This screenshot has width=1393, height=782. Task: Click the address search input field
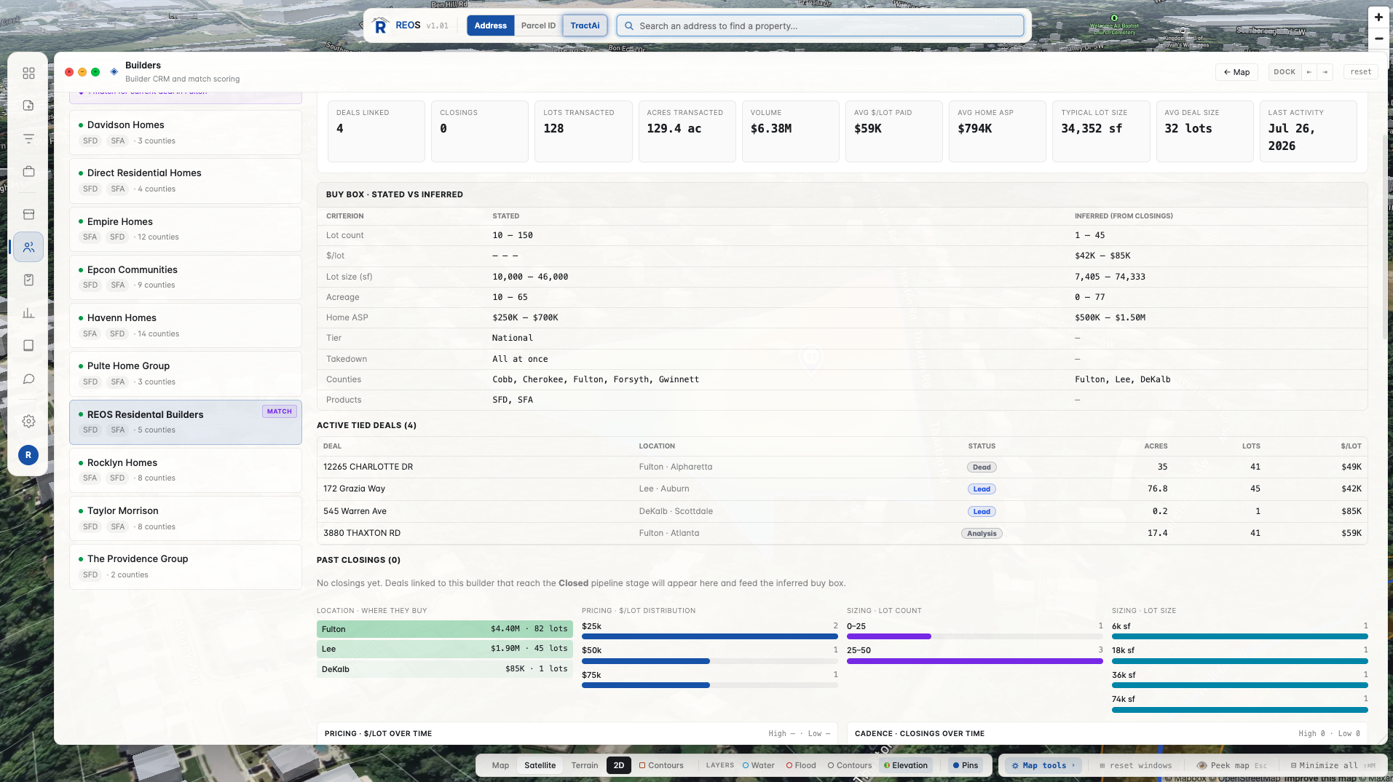(x=820, y=25)
